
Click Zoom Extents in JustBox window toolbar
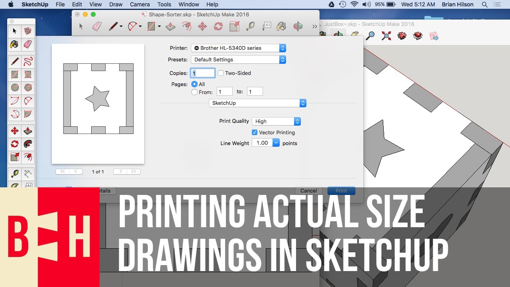(x=386, y=36)
